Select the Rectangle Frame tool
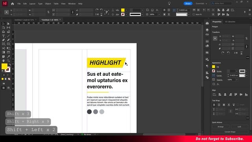The height and width of the screenshot is (142, 252). [x=4, y=44]
